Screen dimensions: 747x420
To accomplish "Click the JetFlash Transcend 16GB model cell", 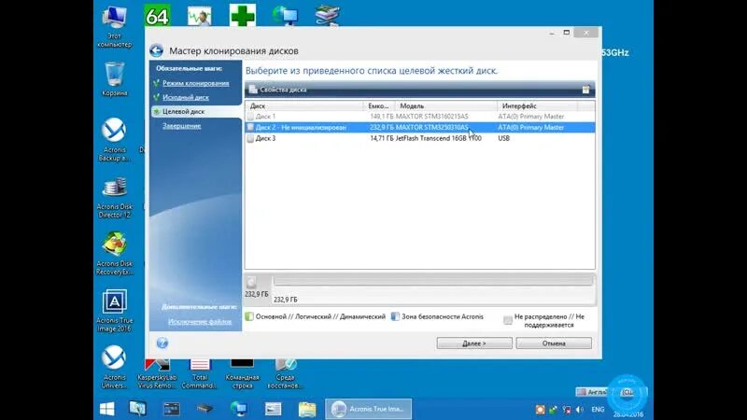I will pyautogui.click(x=438, y=138).
